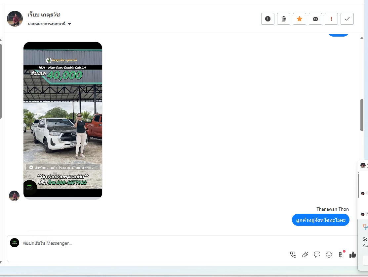Attach a file with paperclip icon

[x=305, y=255]
